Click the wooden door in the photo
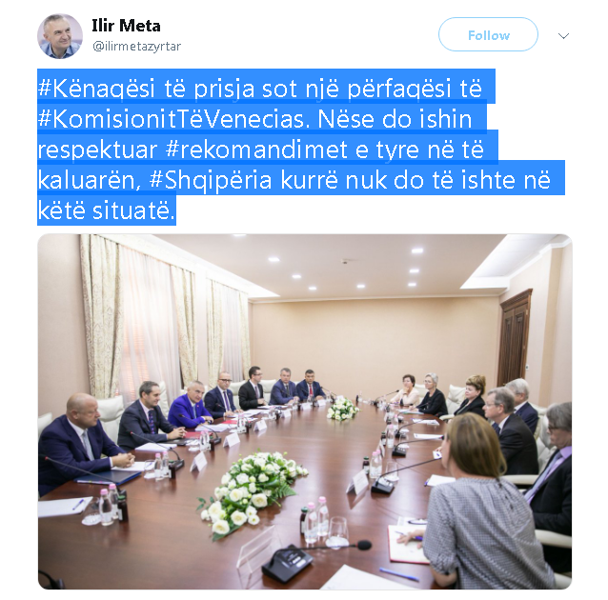 [515, 337]
